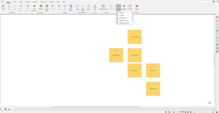The width and height of the screenshot is (219, 113).
Task: Click the Publish cloud icon in ribbon
Action: pyautogui.click(x=124, y=6)
